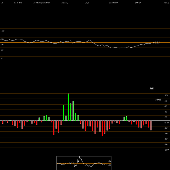The width and height of the screenshot is (170, 170).
Task: Click the MR axis label 20
Action: click(x=166, y=117)
